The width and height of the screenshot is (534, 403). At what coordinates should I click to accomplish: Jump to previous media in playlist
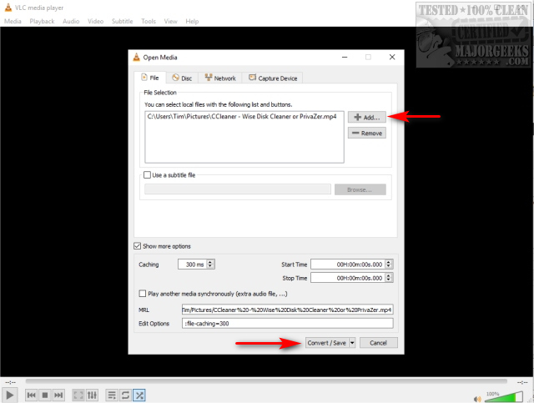pyautogui.click(x=31, y=395)
